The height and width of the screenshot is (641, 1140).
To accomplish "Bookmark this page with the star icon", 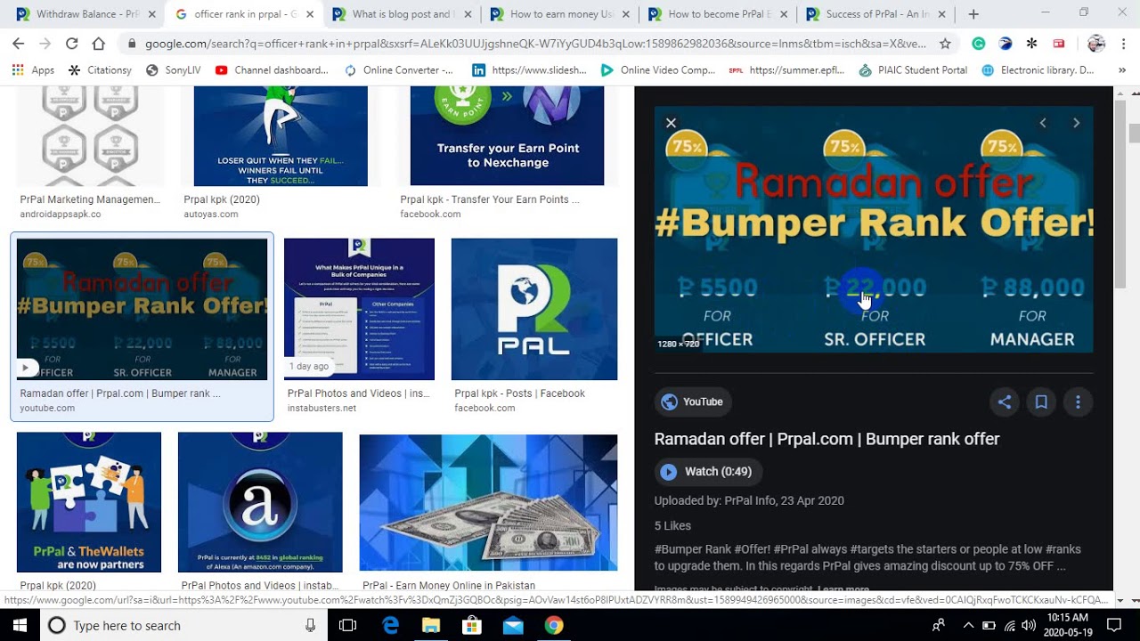I will click(945, 44).
